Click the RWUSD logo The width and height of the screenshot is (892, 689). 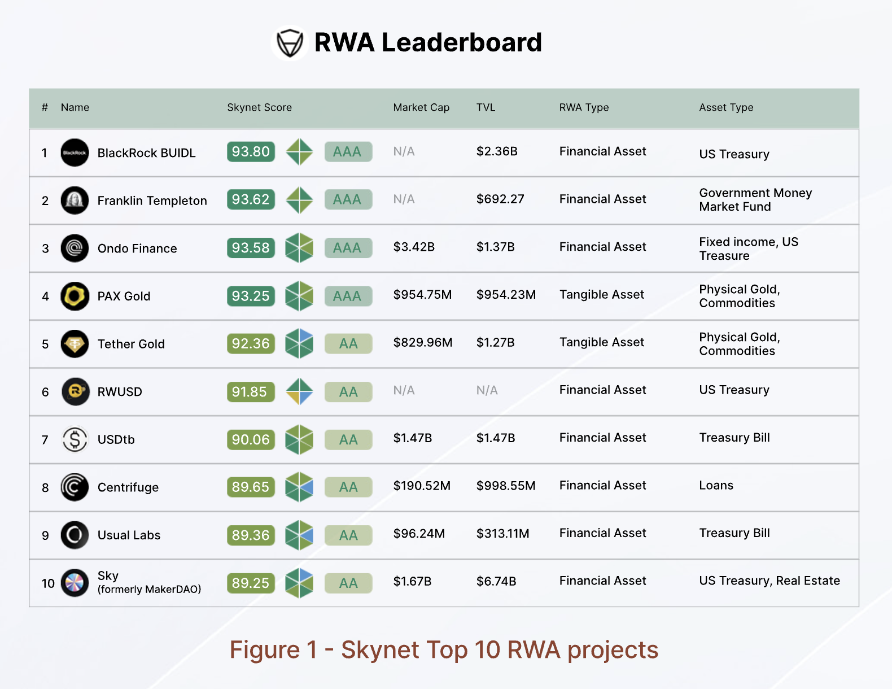tap(75, 391)
